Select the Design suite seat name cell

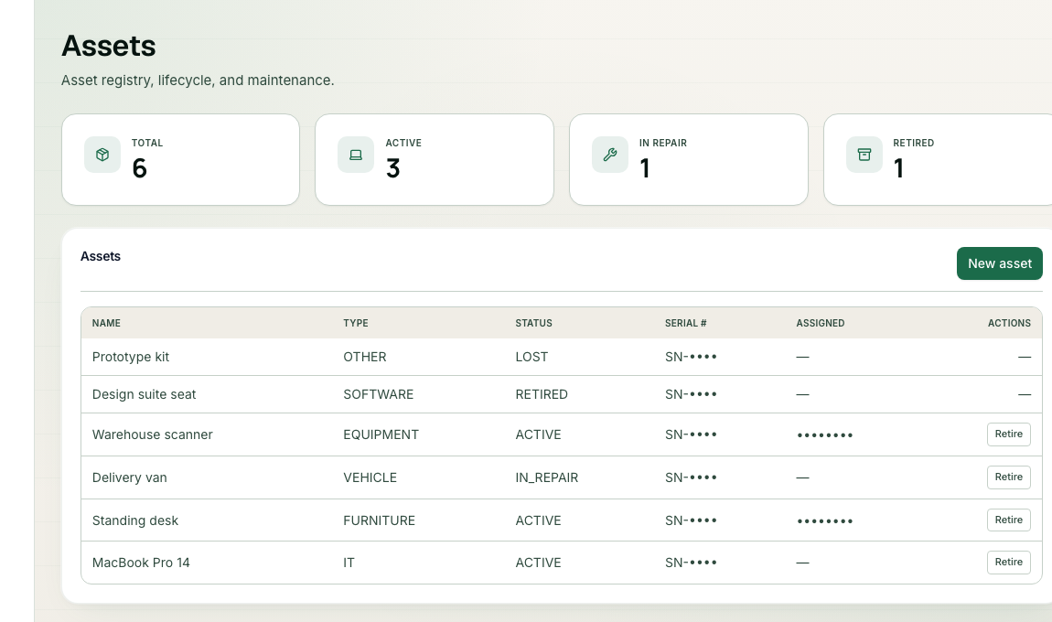(144, 394)
